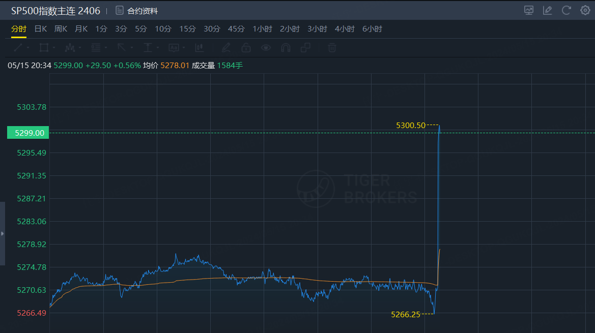Toggle magnet snap mode
This screenshot has width=595, height=333.
pyautogui.click(x=286, y=47)
